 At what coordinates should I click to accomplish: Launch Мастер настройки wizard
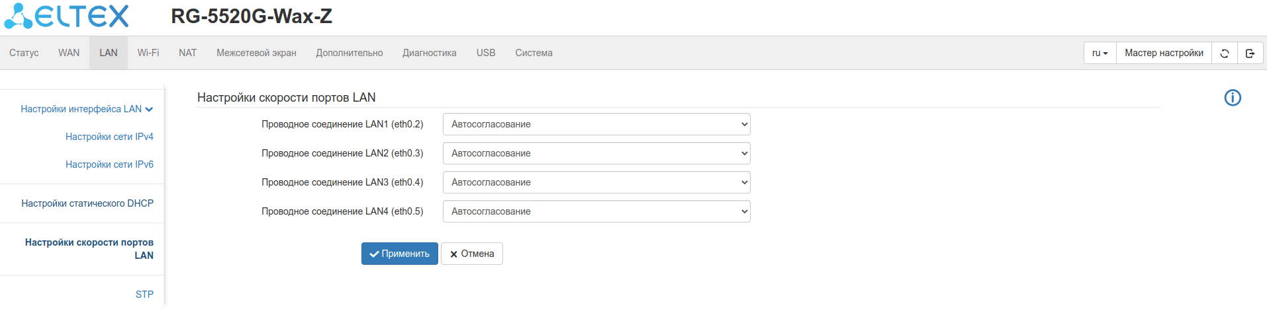(x=1164, y=53)
